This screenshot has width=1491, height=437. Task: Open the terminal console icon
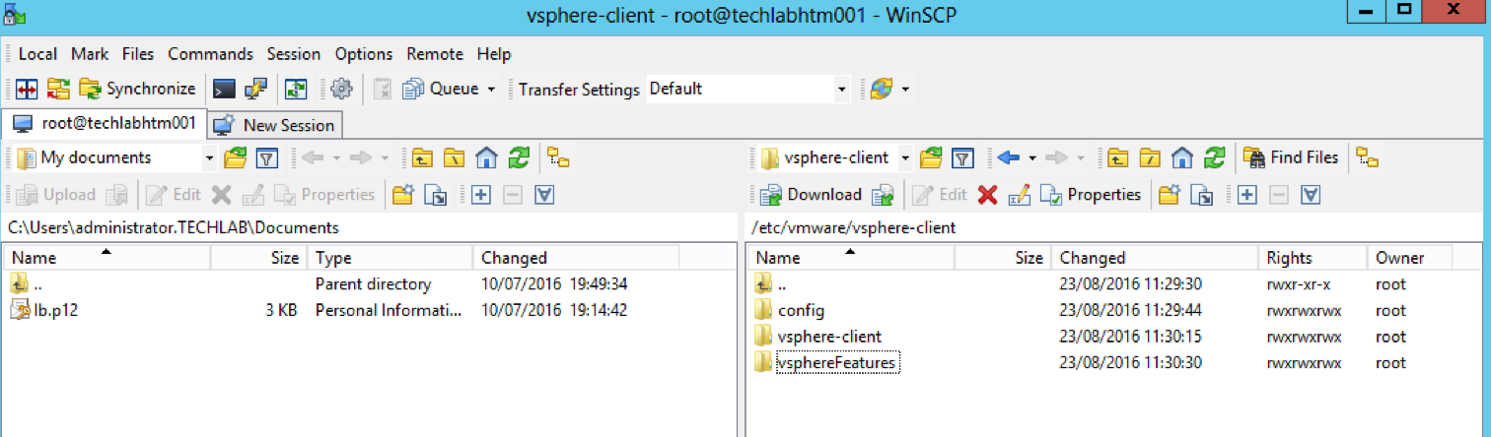coord(224,89)
